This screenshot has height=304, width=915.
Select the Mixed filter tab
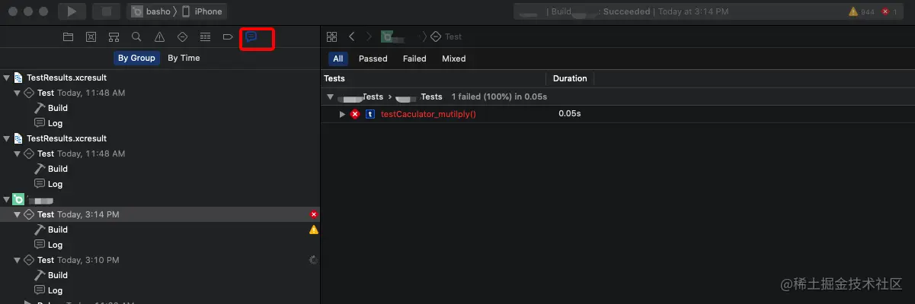pos(453,59)
